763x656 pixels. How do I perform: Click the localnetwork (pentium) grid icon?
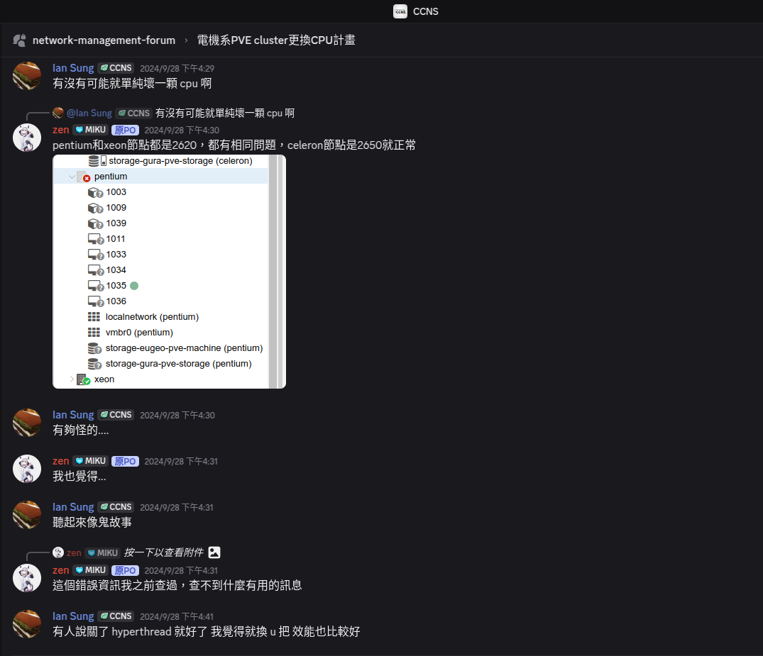[x=94, y=317]
